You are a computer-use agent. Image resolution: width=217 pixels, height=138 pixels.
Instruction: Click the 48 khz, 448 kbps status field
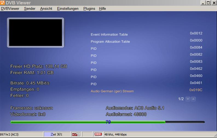115,134
